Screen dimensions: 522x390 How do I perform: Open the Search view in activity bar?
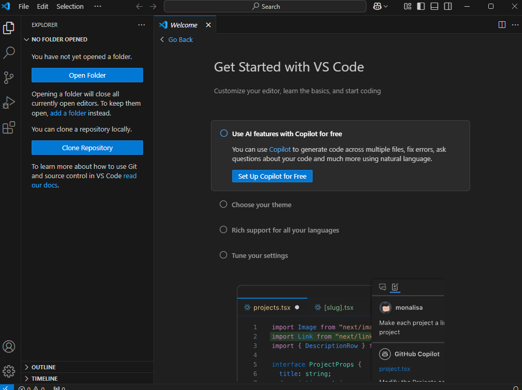click(9, 53)
